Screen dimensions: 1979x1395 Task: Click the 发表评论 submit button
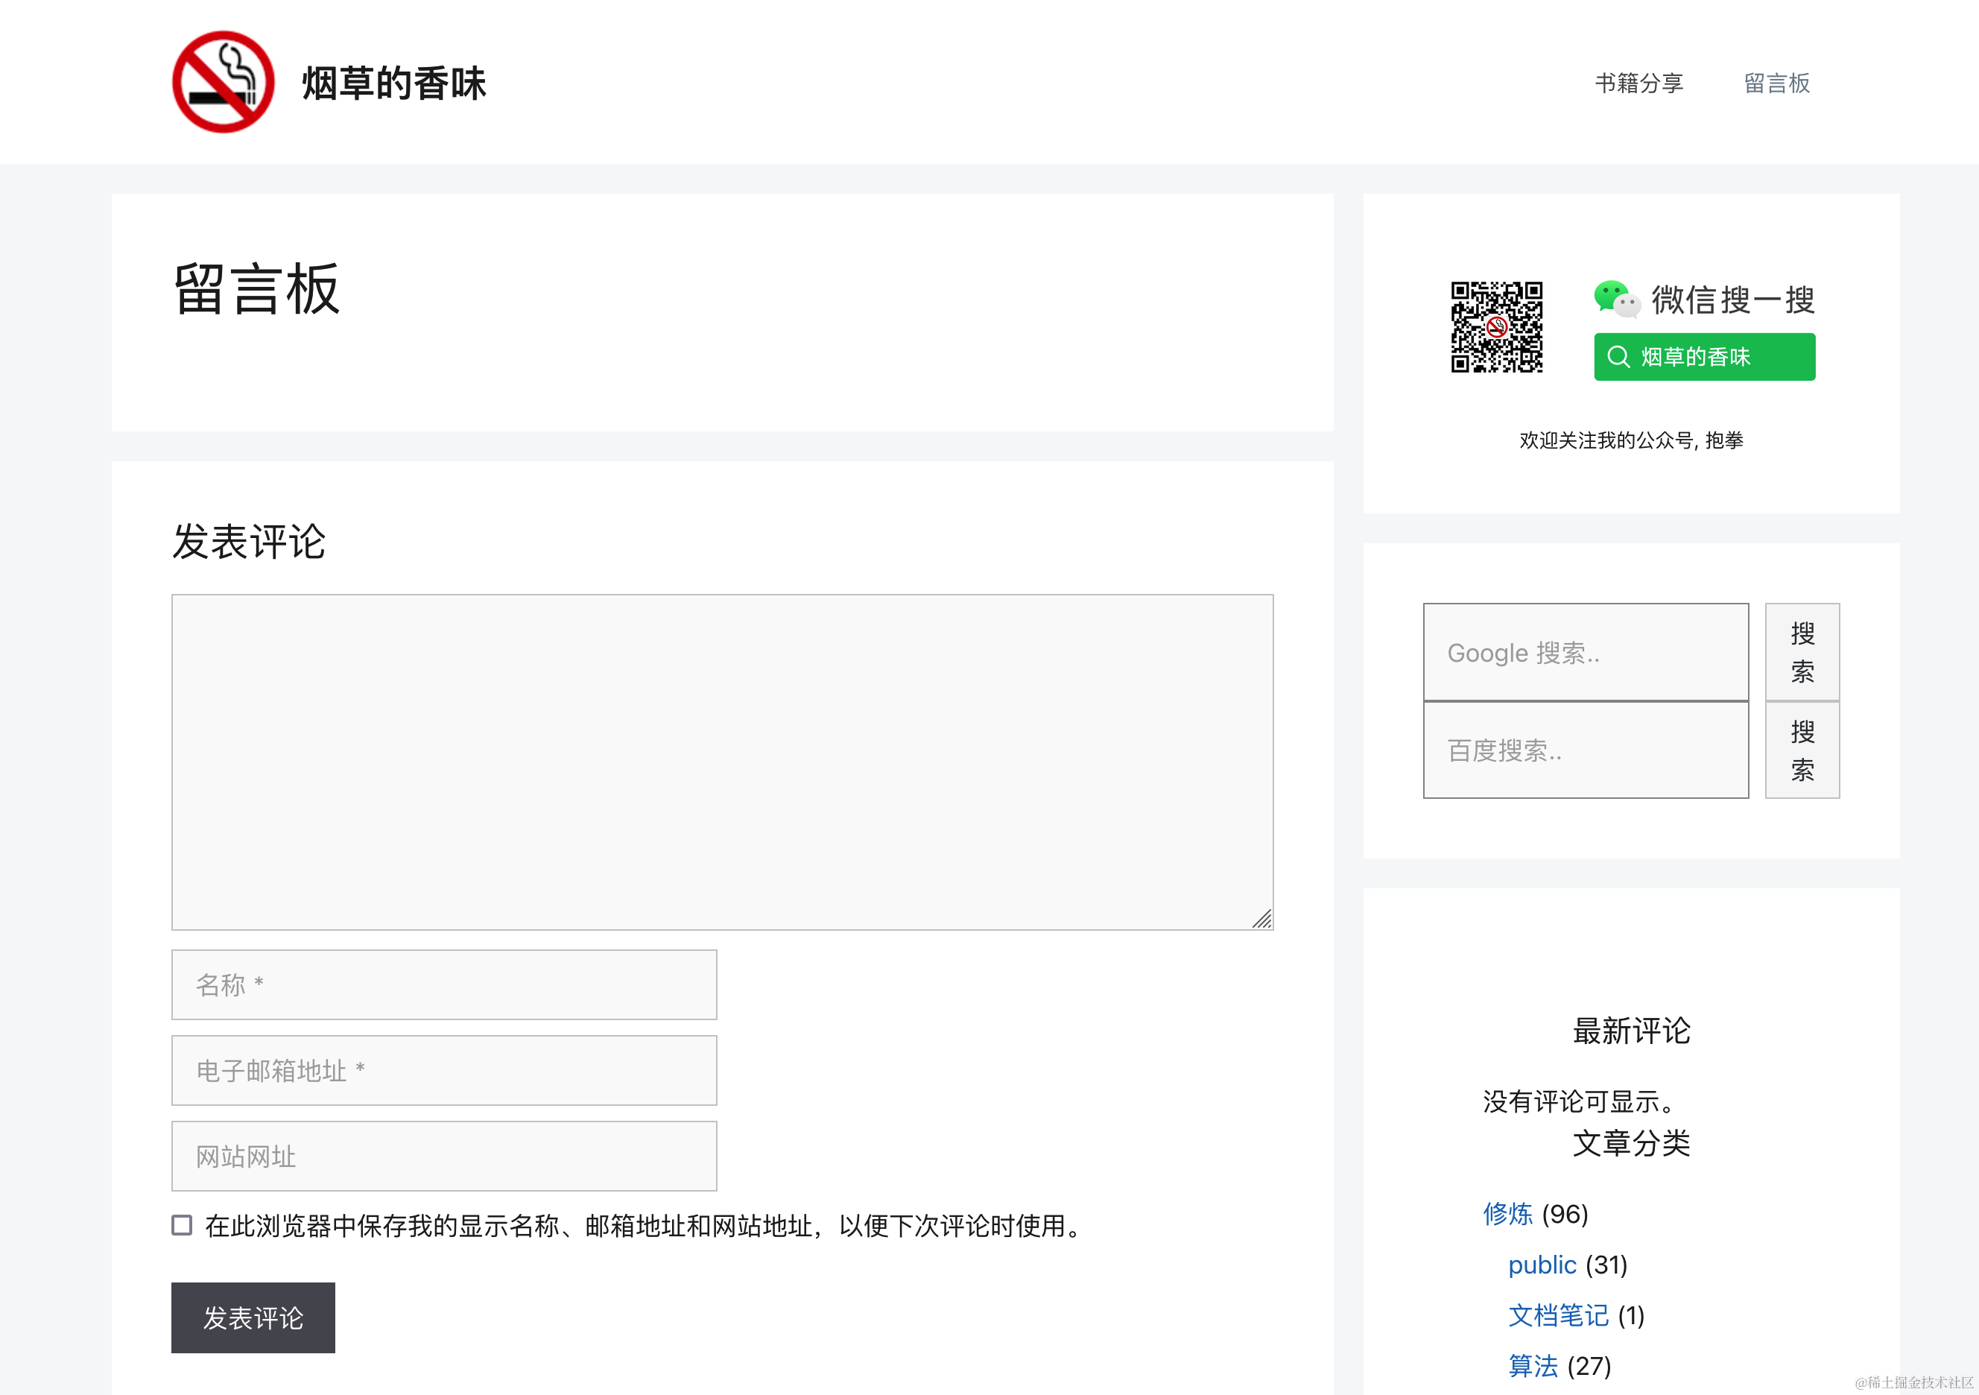point(253,1317)
